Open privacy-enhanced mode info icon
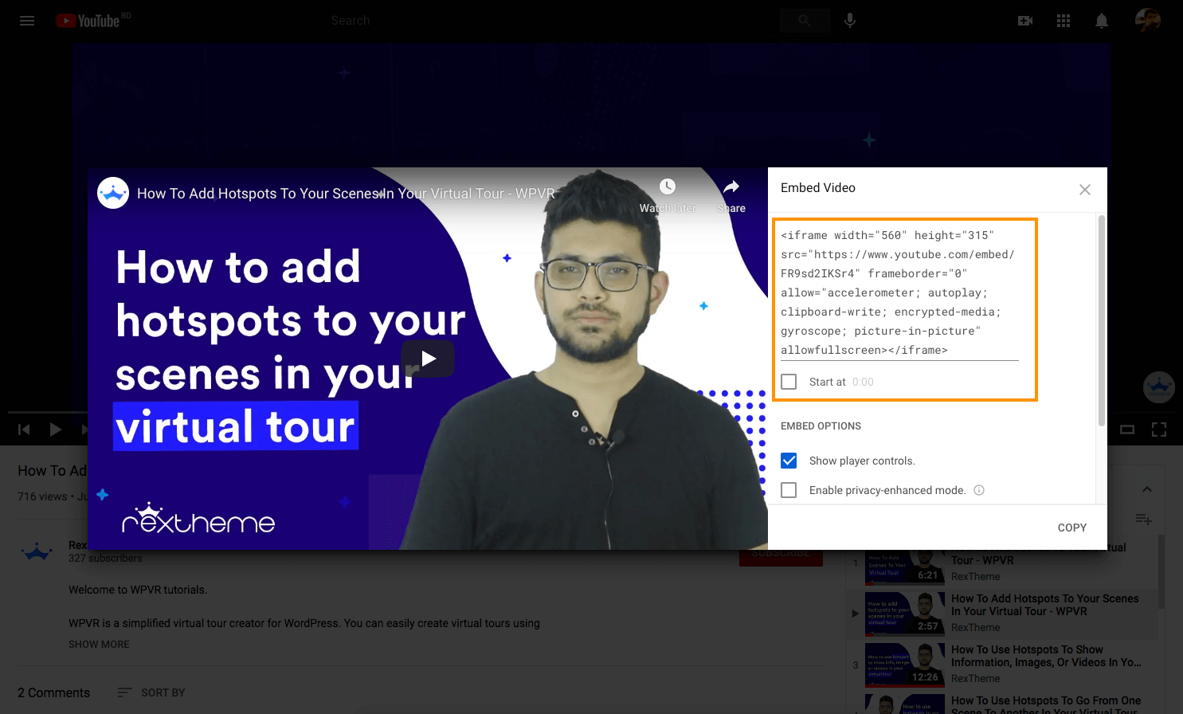 979,490
